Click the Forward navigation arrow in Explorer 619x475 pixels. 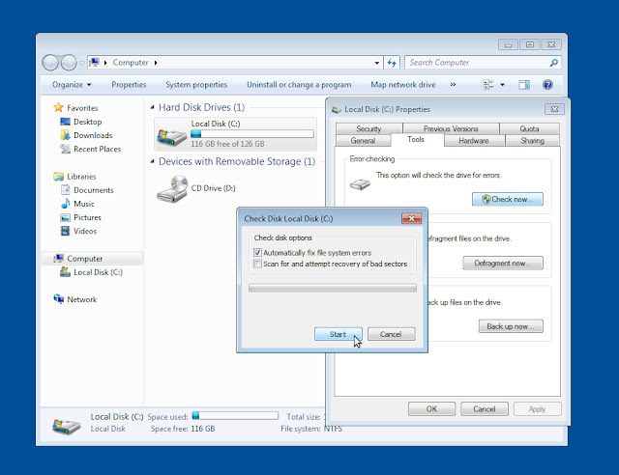(x=69, y=63)
